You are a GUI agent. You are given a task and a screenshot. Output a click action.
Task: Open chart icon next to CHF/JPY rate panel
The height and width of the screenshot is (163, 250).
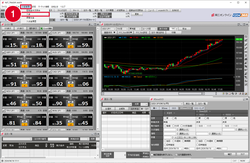[4, 72]
